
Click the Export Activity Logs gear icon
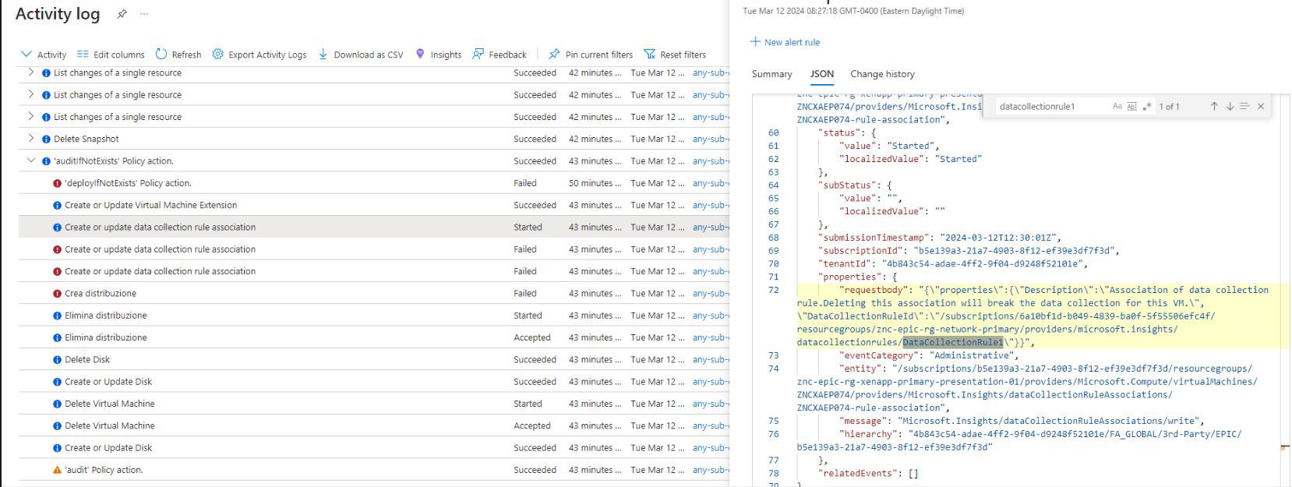217,54
